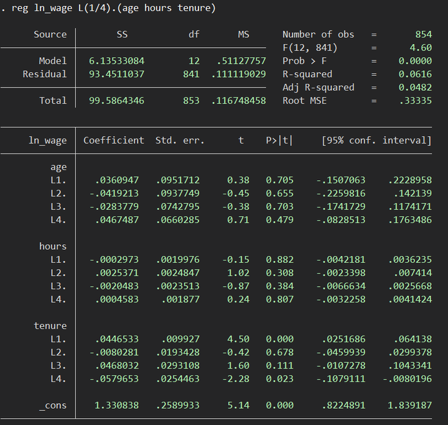Select tenure L4 coefficient -.0579653
This screenshot has height=425, width=448.
click(114, 379)
